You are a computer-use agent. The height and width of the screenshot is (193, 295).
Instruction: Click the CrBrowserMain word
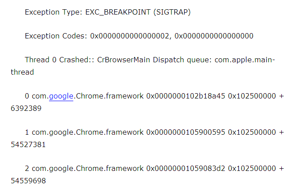pyautogui.click(x=124, y=60)
